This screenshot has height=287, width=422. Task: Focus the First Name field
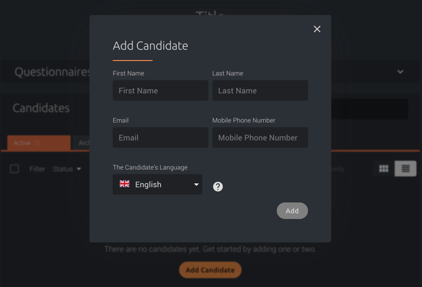coord(161,91)
